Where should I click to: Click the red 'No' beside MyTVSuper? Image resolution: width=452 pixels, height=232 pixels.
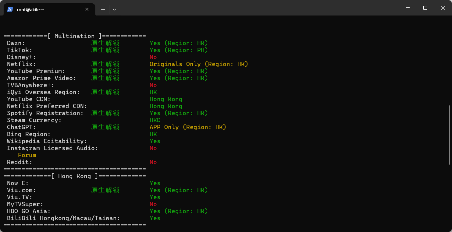coord(153,204)
